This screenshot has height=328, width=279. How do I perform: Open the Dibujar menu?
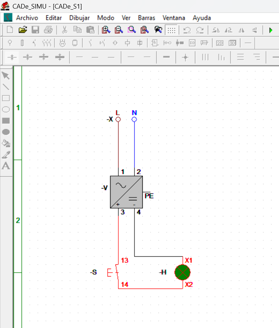(79, 18)
